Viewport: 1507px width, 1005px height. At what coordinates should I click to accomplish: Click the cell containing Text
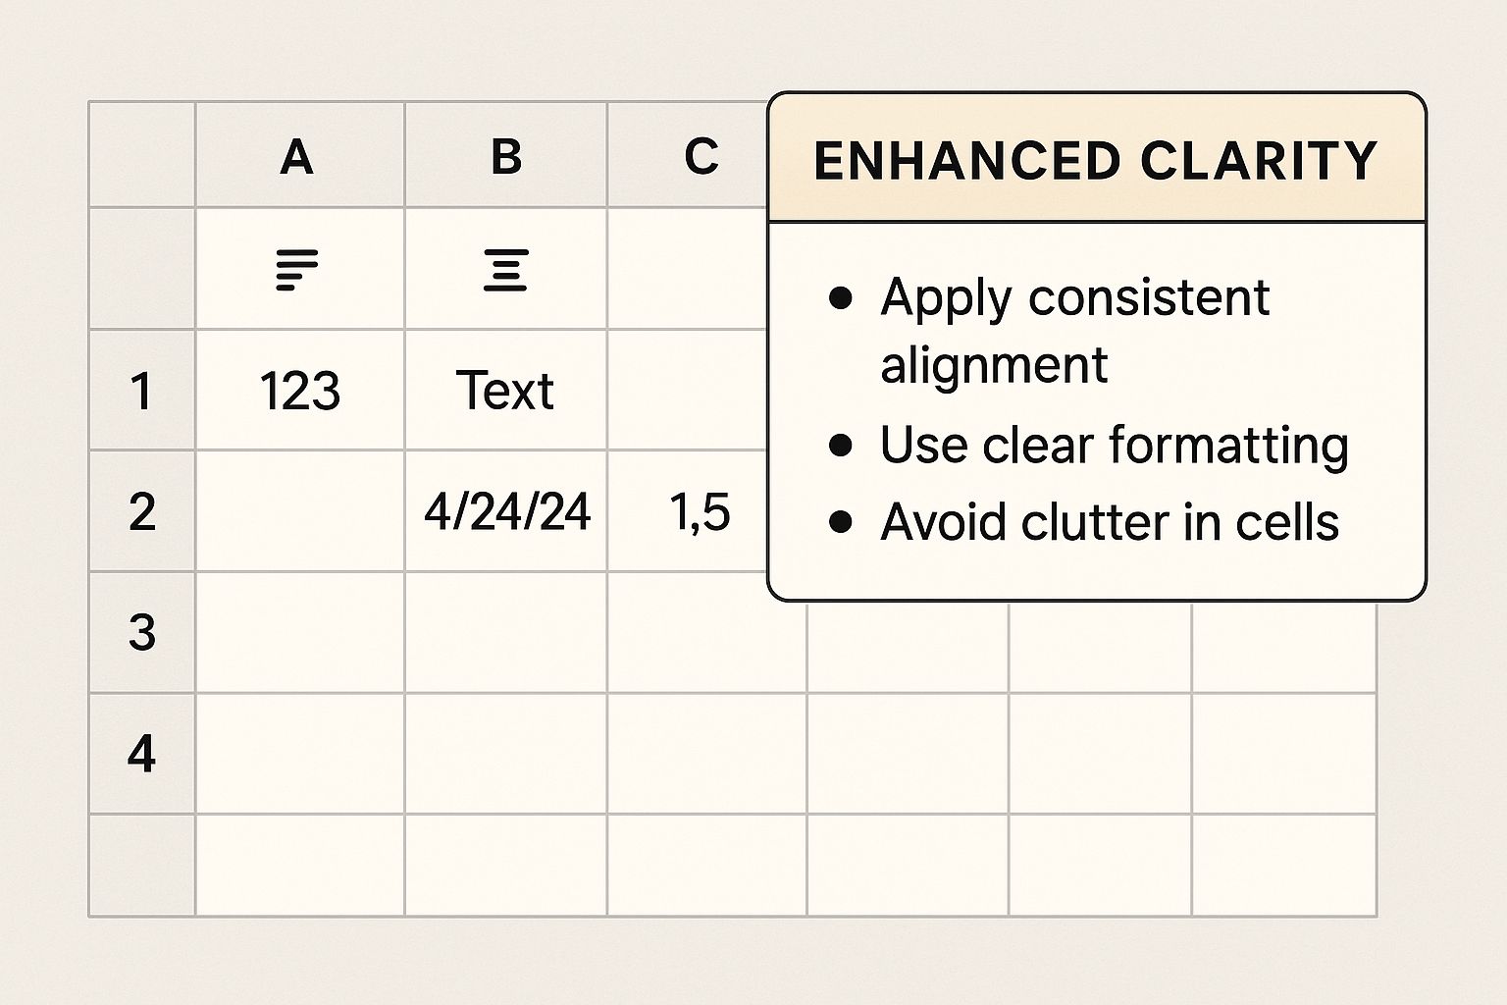point(505,391)
